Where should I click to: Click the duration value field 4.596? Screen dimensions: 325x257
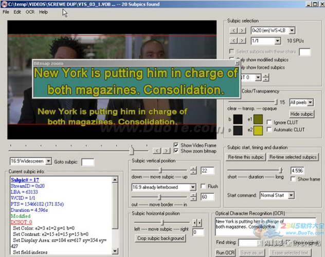297,171
